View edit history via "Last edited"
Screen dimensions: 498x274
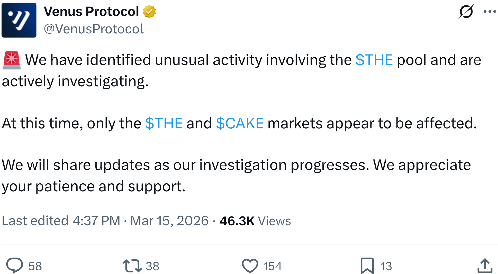click(x=35, y=221)
